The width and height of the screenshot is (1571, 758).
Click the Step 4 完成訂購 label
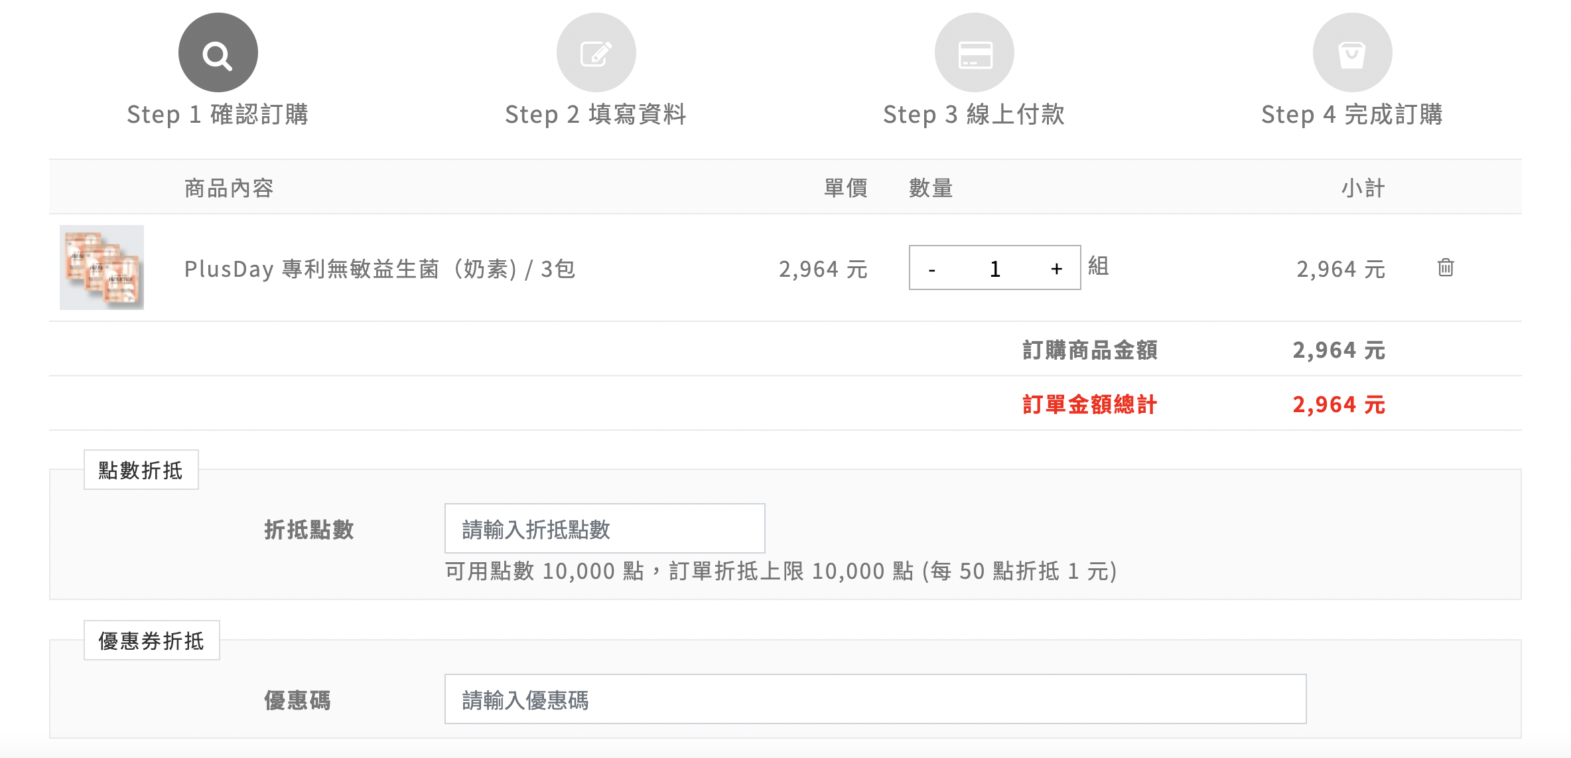[1352, 114]
